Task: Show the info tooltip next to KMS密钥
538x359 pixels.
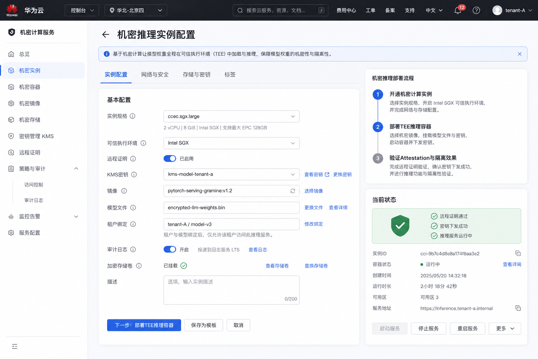Action: [134, 175]
